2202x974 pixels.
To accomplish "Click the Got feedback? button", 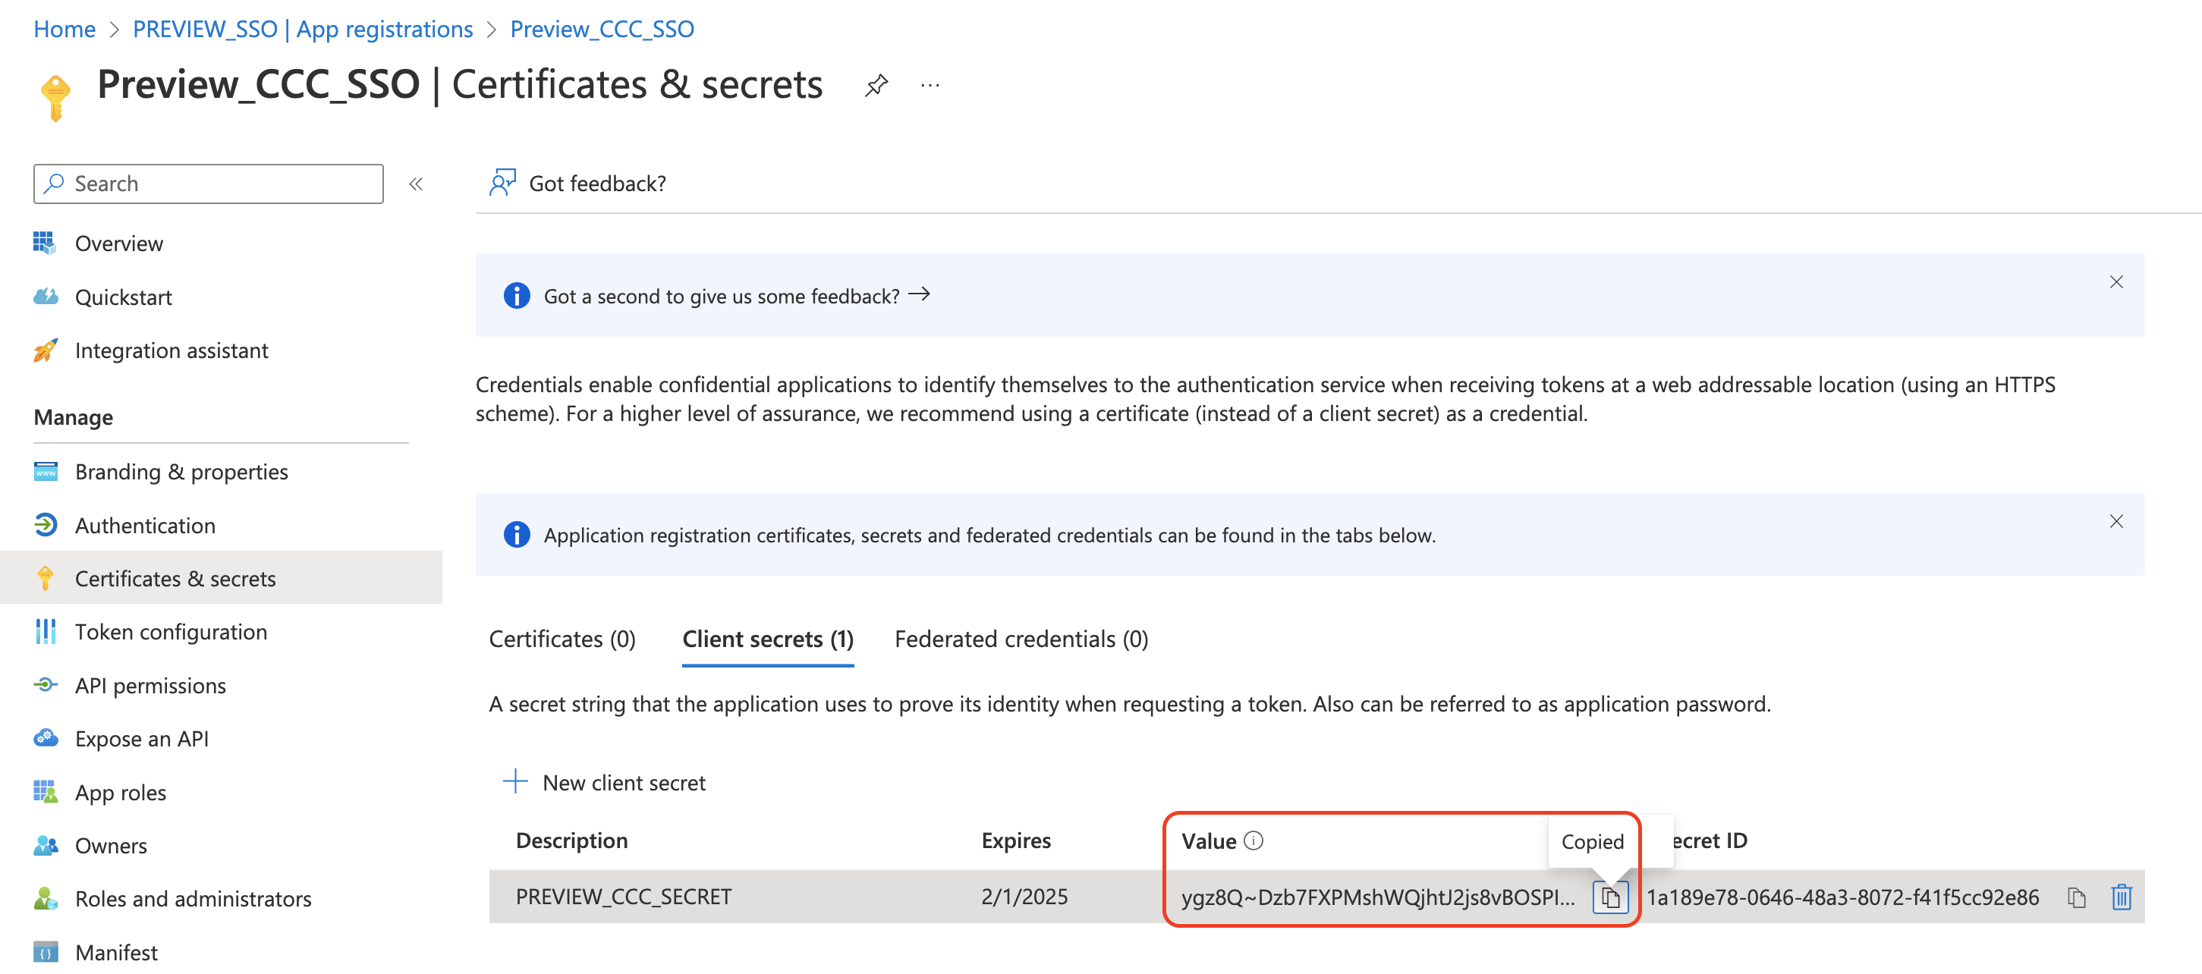I will [x=578, y=183].
